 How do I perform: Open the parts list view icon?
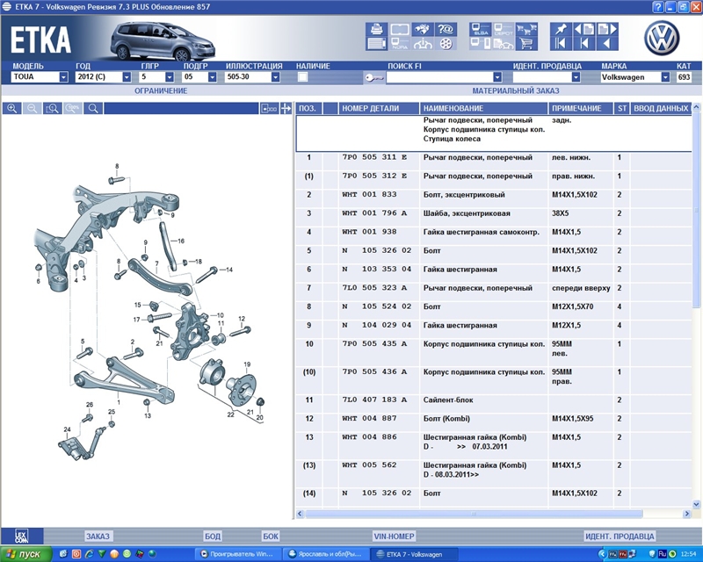(377, 44)
